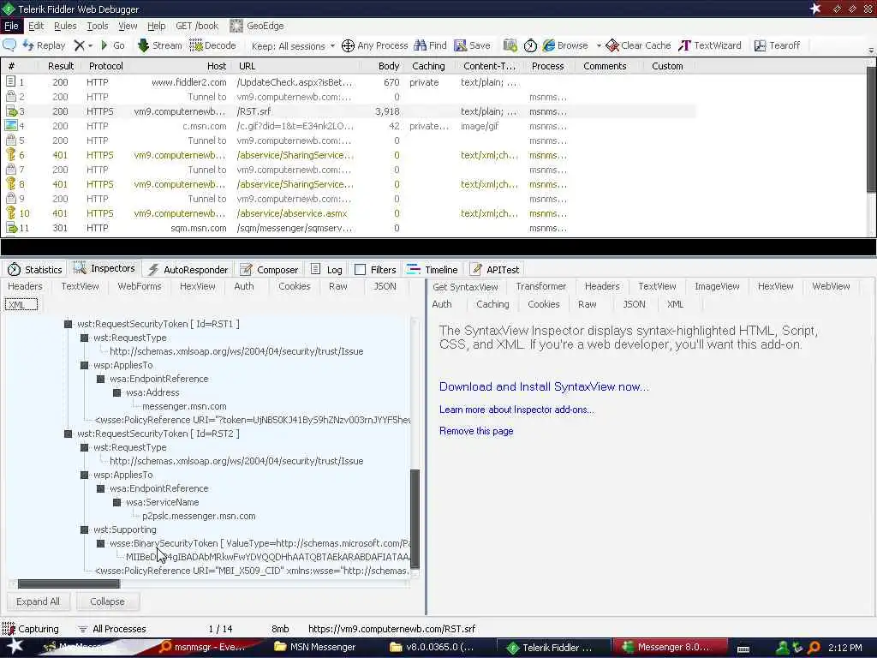Click the Any Process target icon
This screenshot has height=658, width=877.
click(348, 45)
